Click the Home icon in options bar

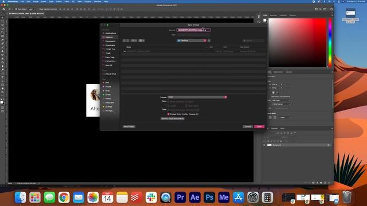[3, 9]
